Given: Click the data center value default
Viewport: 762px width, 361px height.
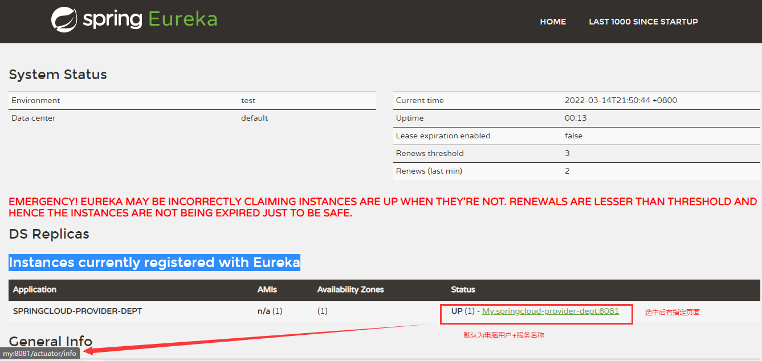Looking at the screenshot, I should [x=254, y=118].
